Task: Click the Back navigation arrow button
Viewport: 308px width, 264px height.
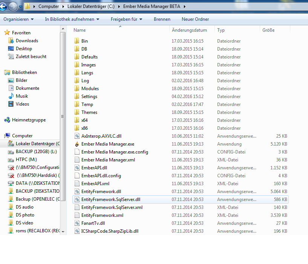Action: 3,6
